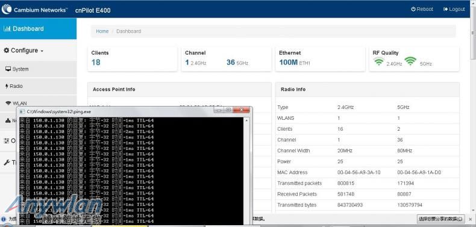Click the Received Packets value 581748
Image resolution: width=476 pixels, height=227 pixels.
346,194
